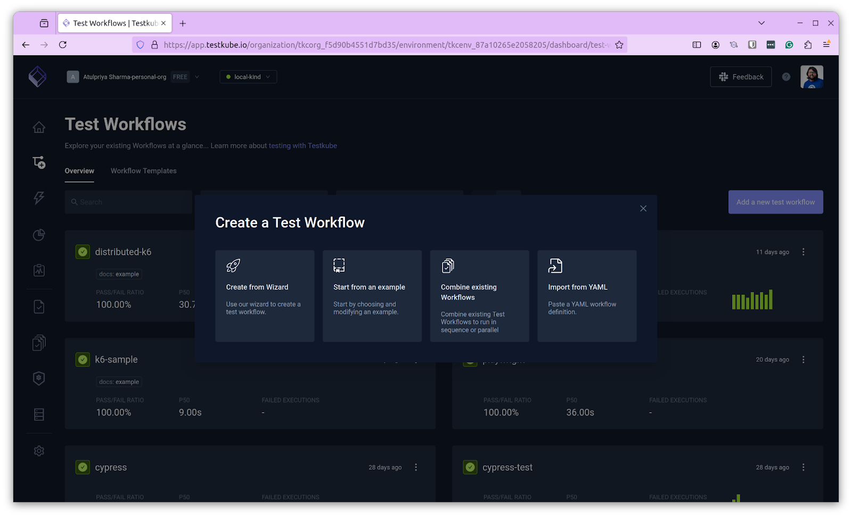Click the copy-files icon on Combine existing Workflows
Image resolution: width=852 pixels, height=517 pixels.
[x=448, y=265]
